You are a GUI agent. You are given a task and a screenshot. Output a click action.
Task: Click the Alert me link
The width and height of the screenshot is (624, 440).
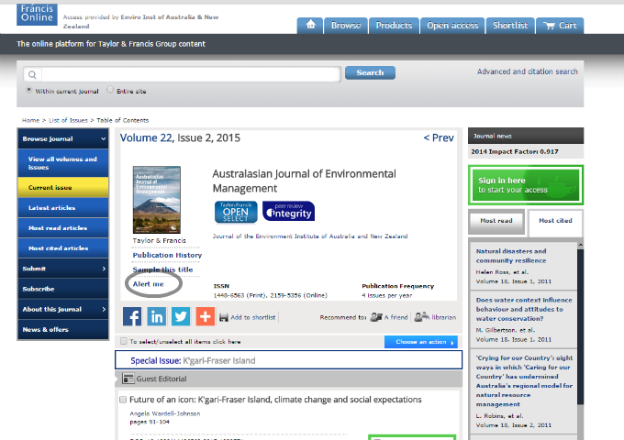pyautogui.click(x=148, y=284)
